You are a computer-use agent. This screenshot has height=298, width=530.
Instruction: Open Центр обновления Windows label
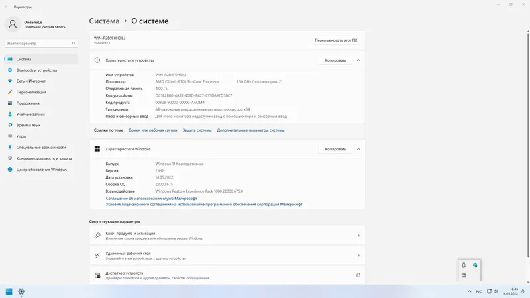coord(42,170)
